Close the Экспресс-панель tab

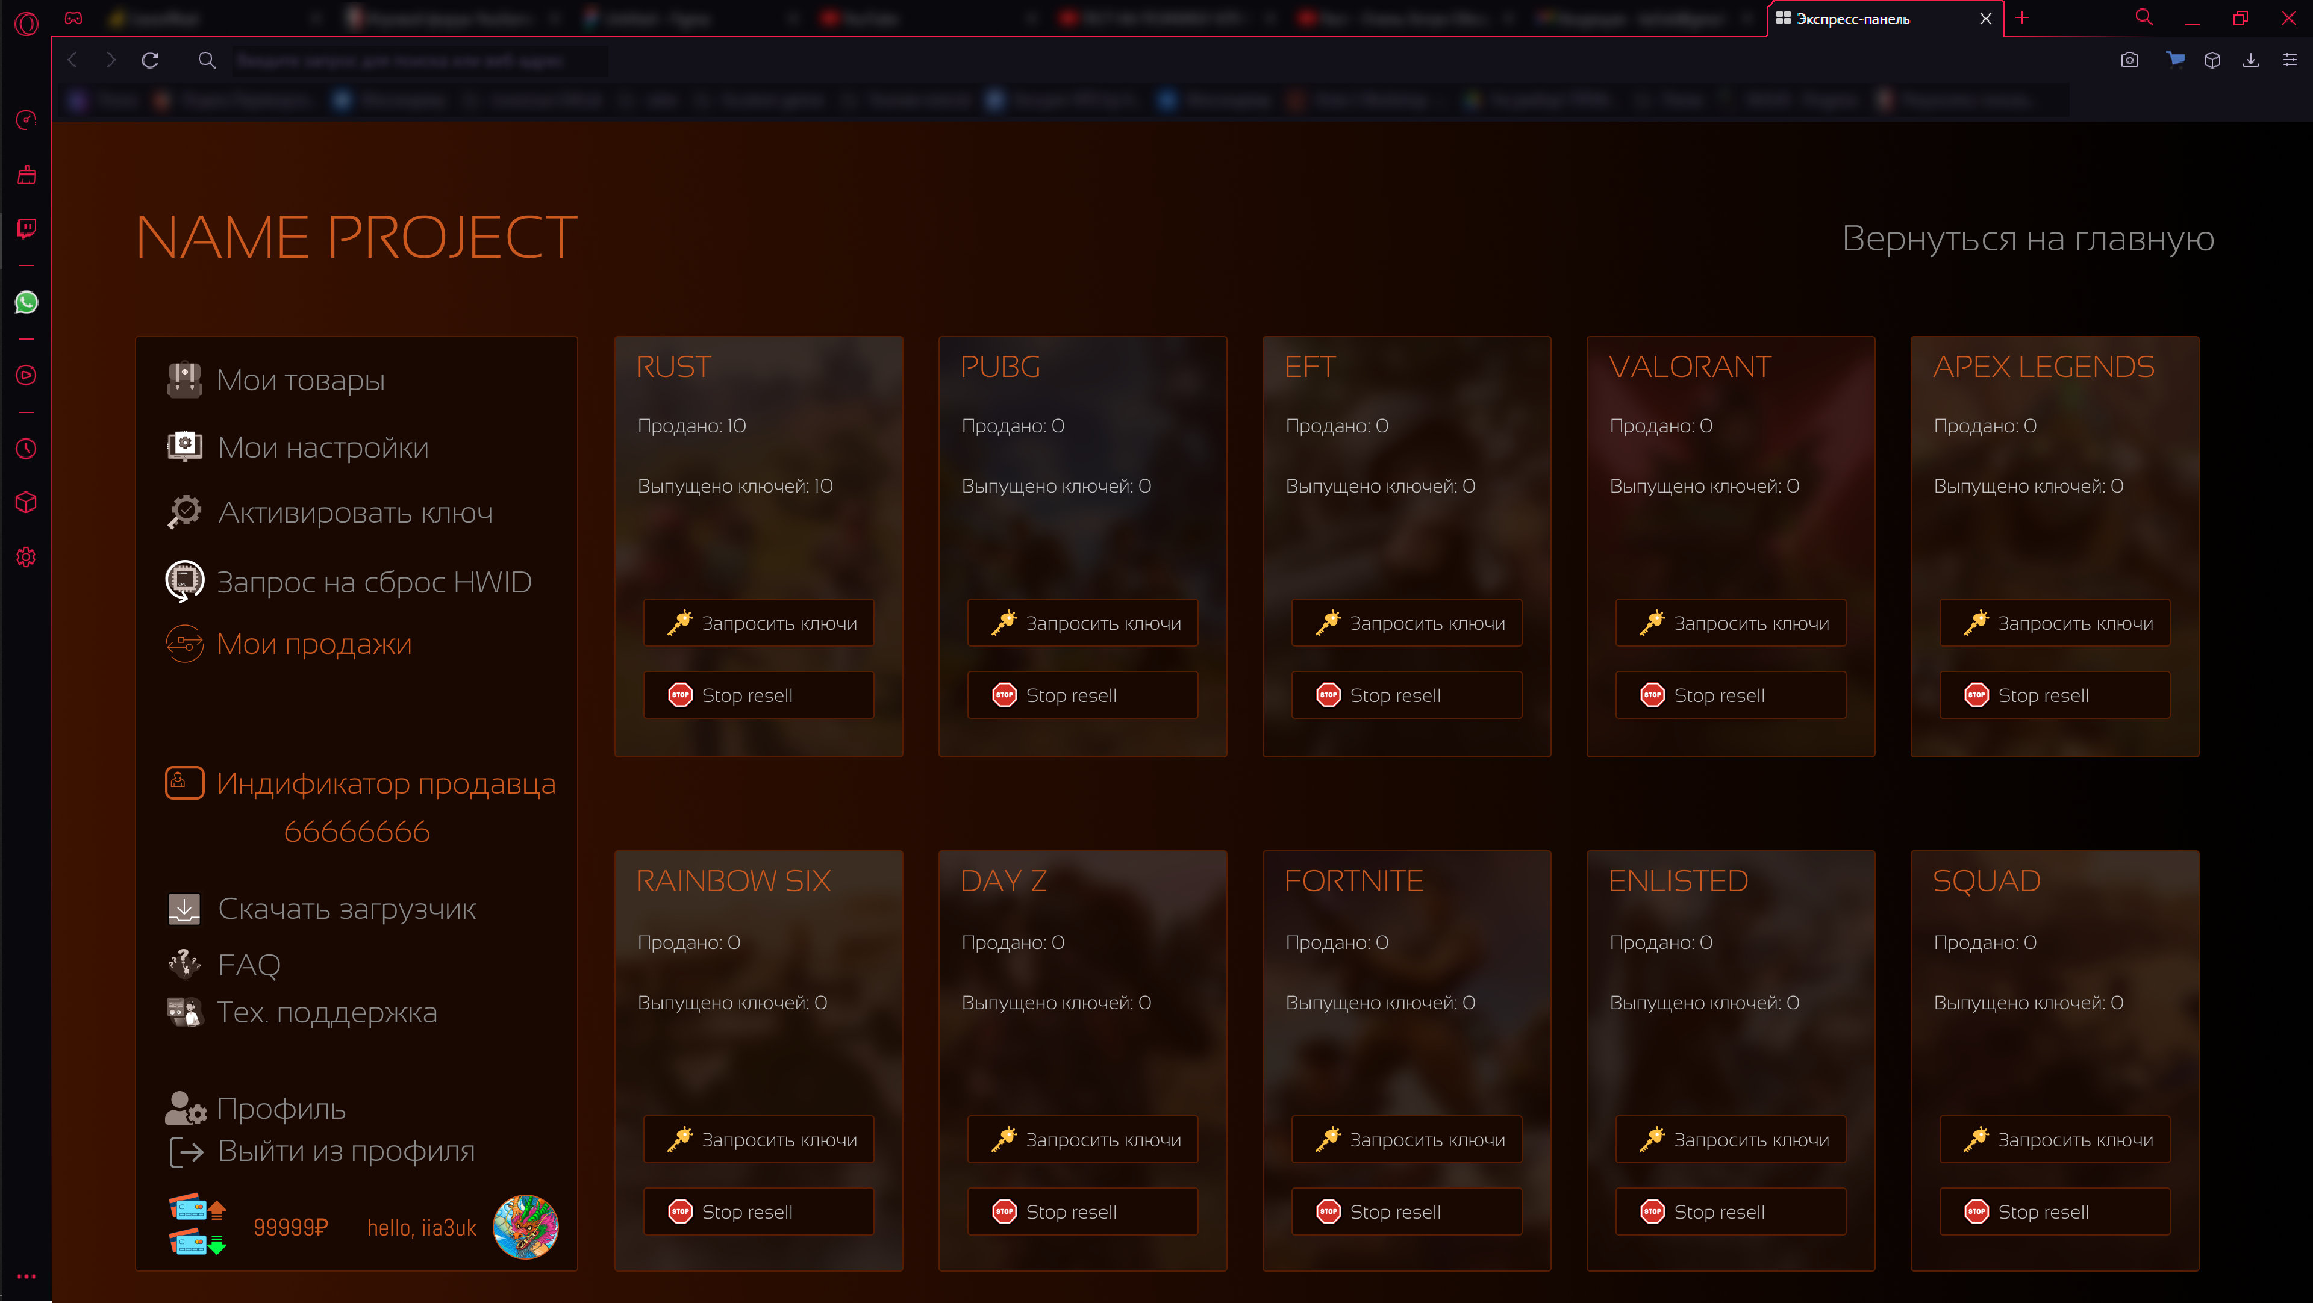tap(1985, 19)
